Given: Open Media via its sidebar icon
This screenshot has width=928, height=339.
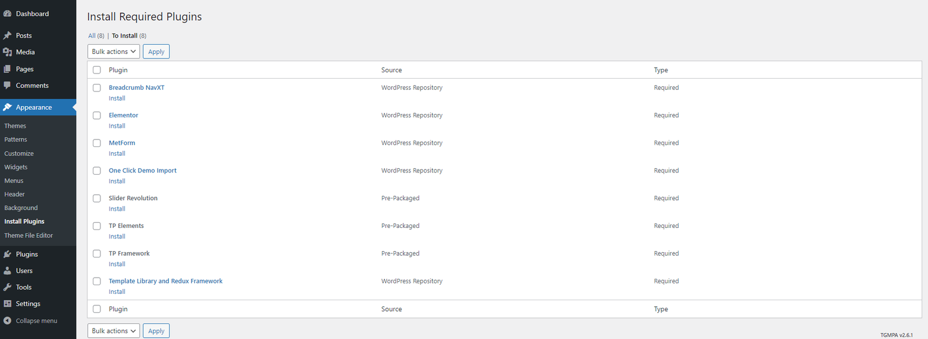Looking at the screenshot, I should (x=8, y=52).
